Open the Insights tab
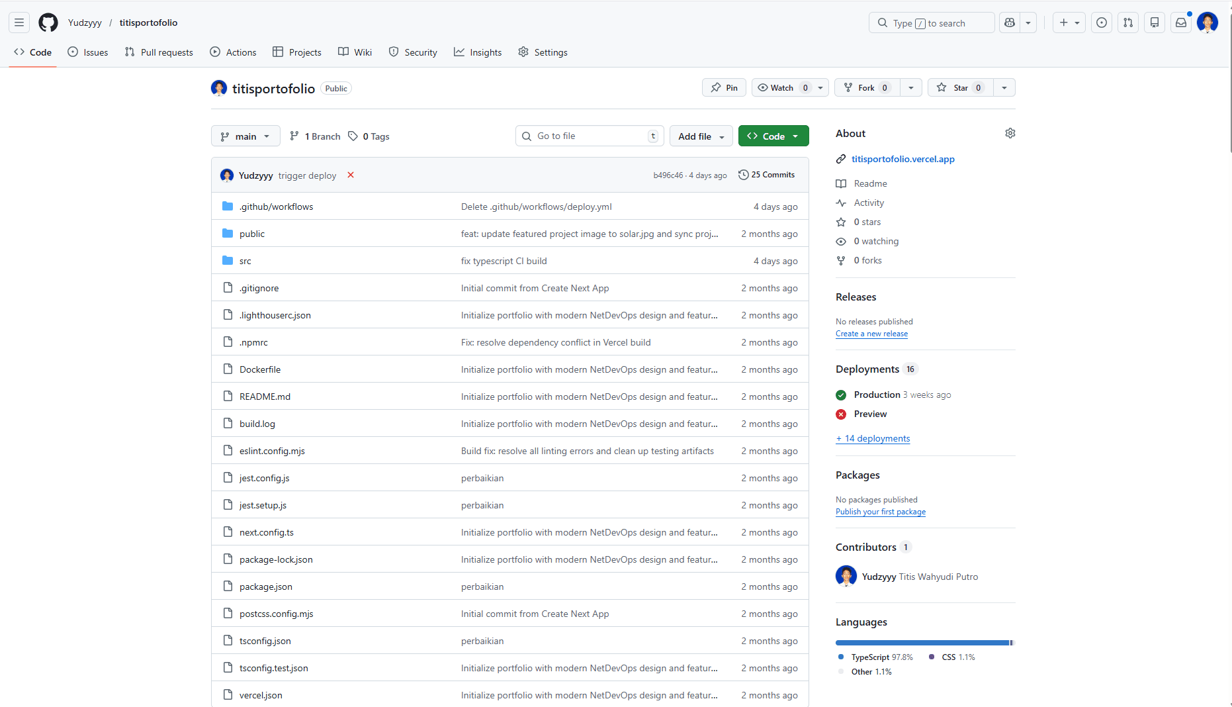 [478, 52]
